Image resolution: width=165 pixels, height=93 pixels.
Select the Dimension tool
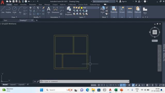[x=55, y=10]
